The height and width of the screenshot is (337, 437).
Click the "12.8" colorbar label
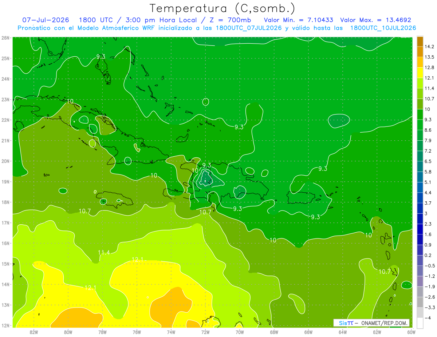(429, 68)
